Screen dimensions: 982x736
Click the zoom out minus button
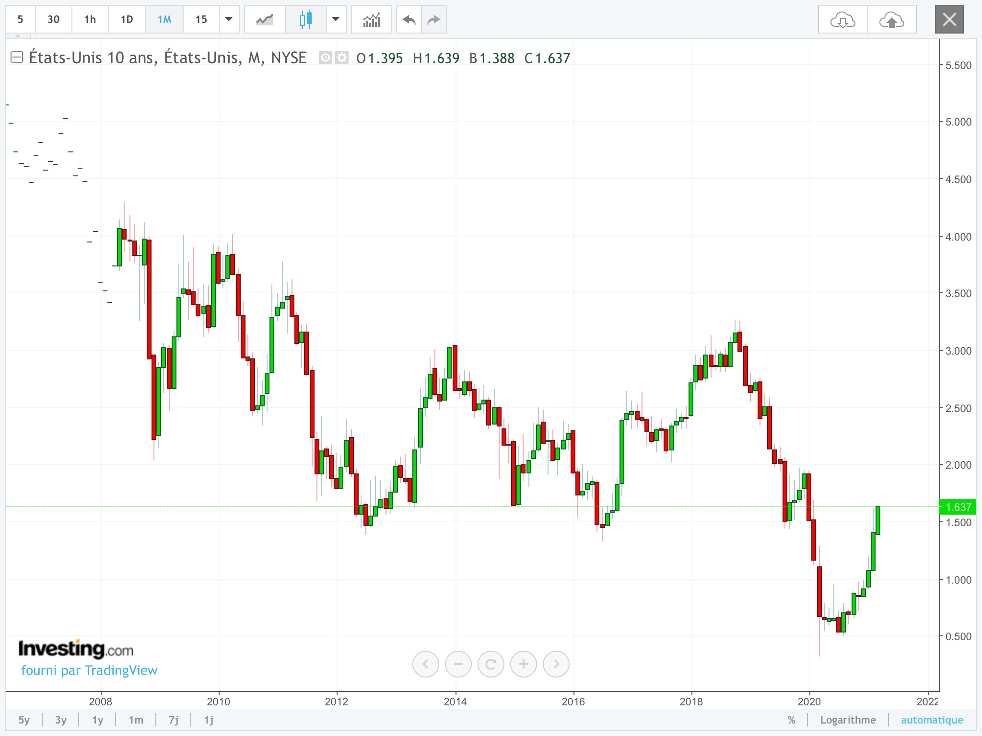458,664
